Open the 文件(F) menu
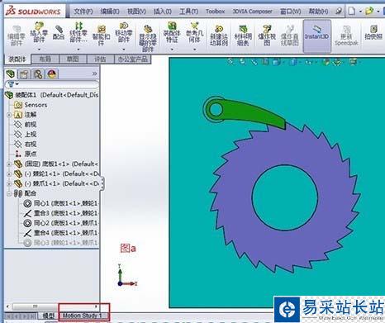 pos(83,12)
